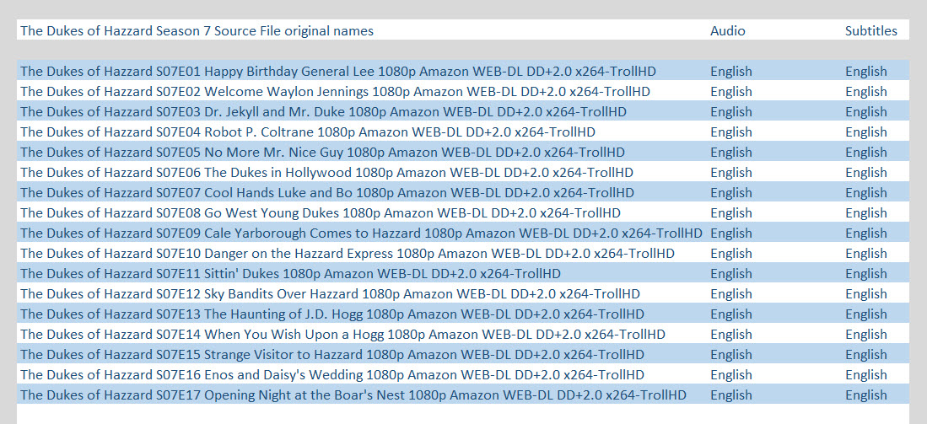Screen dimensions: 927x424
Task: Click the Subtitles 'English' cell for S07E07
Action: coord(866,192)
